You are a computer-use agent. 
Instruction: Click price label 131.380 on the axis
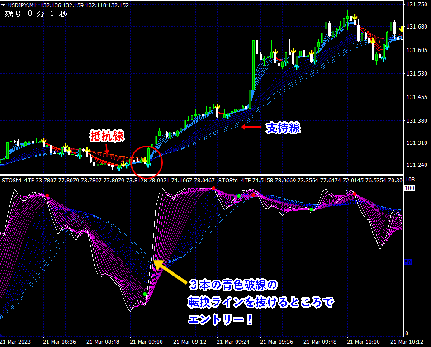tap(417, 120)
